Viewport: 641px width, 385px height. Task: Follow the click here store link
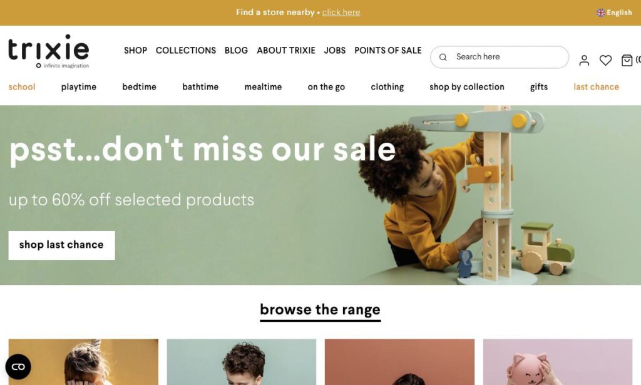tap(341, 13)
